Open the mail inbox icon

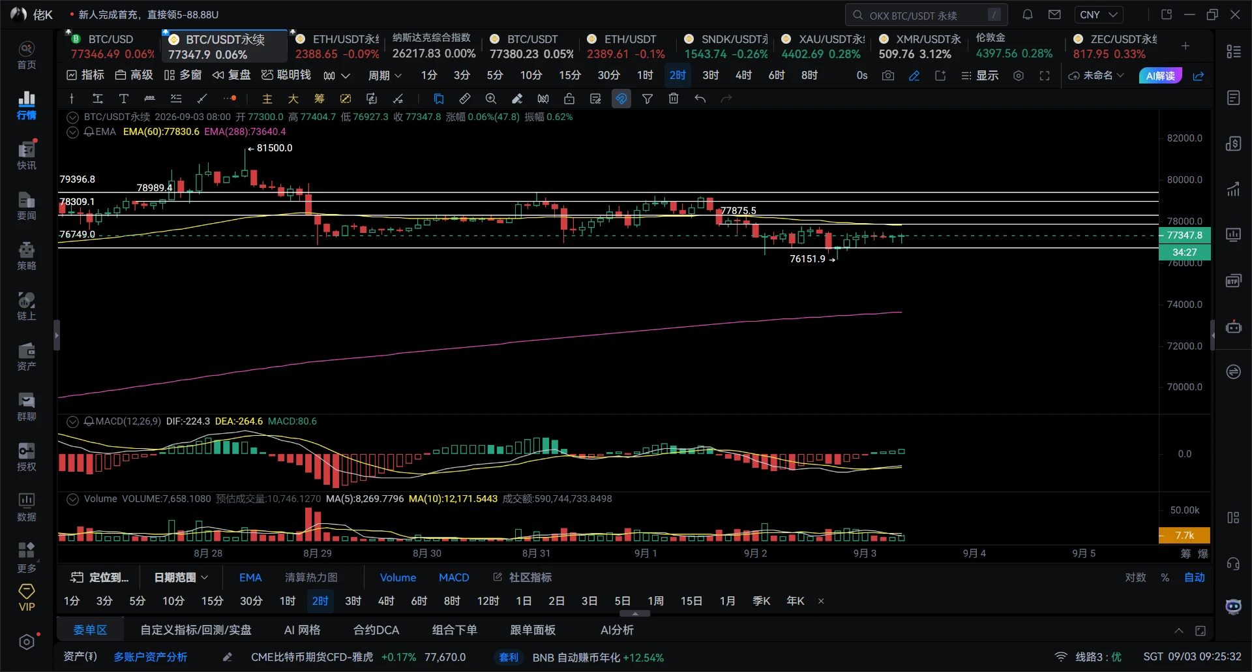pos(1054,14)
